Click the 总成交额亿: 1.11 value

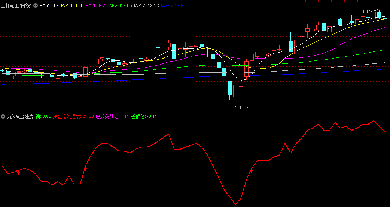(112, 116)
